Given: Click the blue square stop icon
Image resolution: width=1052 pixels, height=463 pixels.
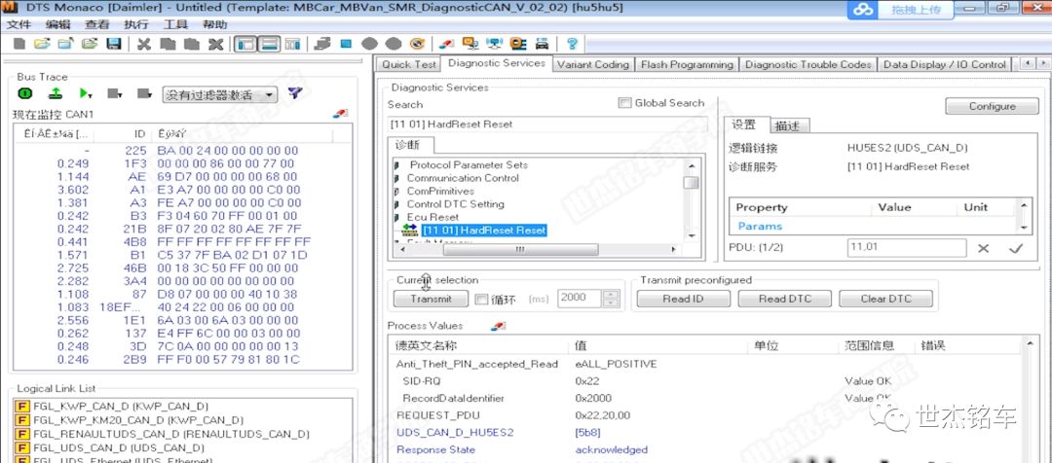Looking at the screenshot, I should pyautogui.click(x=346, y=44).
